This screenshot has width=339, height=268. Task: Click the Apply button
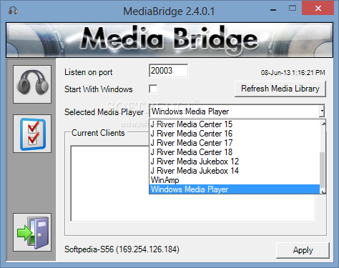(303, 250)
